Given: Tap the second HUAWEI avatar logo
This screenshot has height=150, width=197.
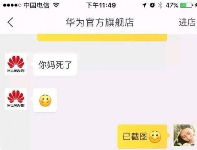Looking at the screenshot, I should [x=16, y=99].
